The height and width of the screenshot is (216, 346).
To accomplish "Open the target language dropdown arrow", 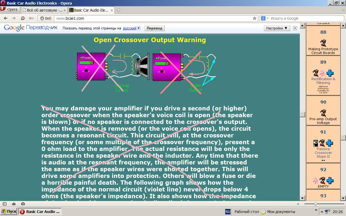I will (139, 28).
